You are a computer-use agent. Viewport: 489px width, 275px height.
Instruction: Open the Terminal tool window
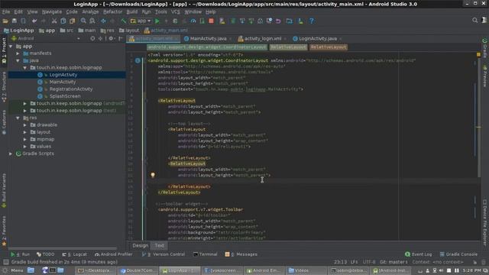(x=206, y=254)
